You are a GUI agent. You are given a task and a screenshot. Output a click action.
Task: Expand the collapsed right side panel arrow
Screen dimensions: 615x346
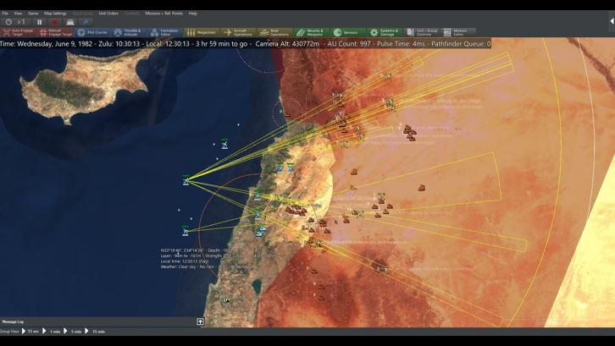point(612,21)
